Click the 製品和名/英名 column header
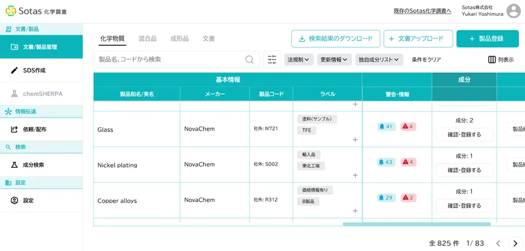This screenshot has height=251, width=525. pos(137,94)
